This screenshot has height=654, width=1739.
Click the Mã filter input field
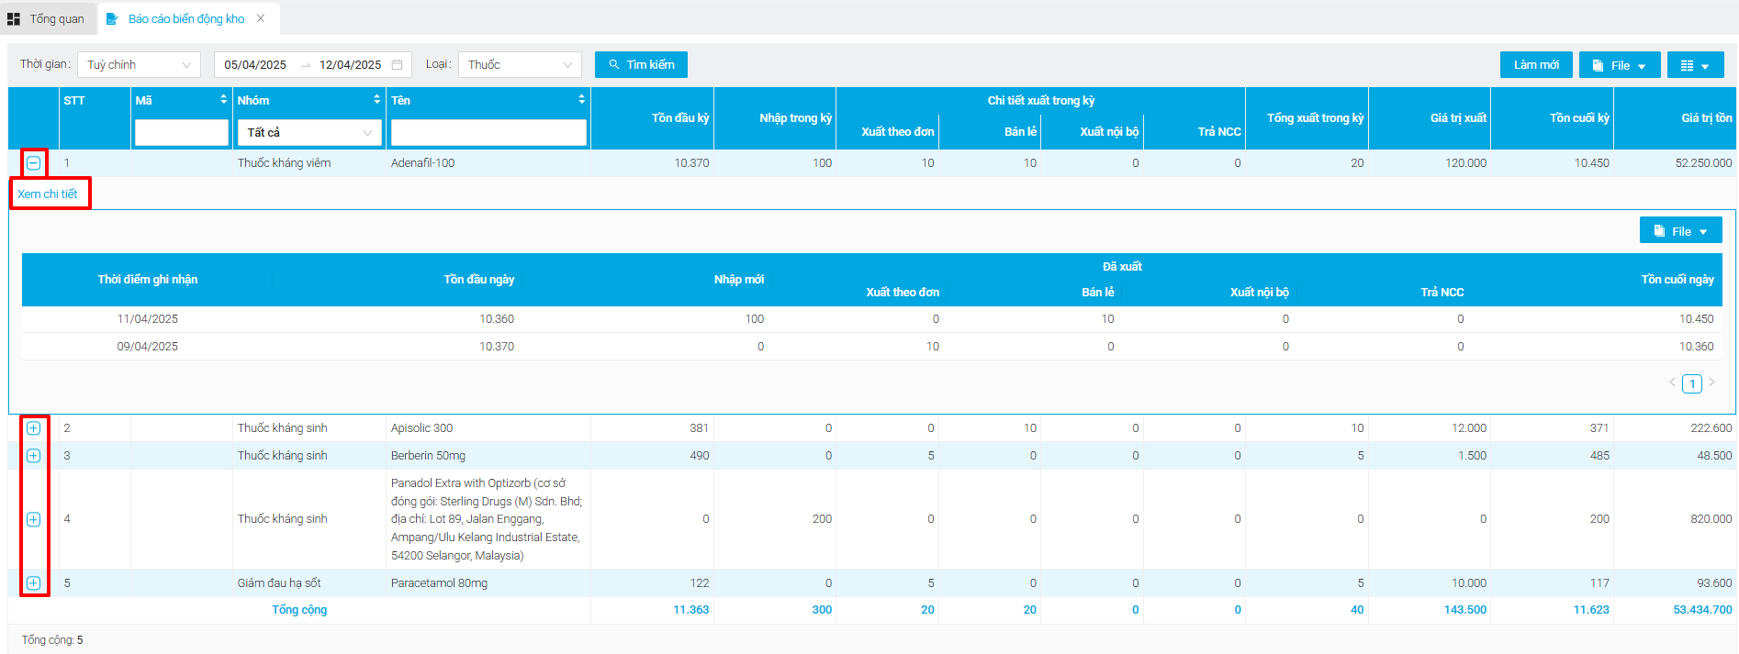tap(182, 133)
